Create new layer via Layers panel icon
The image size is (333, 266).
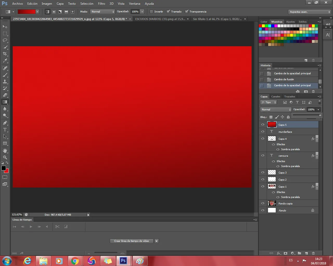[x=306, y=253]
